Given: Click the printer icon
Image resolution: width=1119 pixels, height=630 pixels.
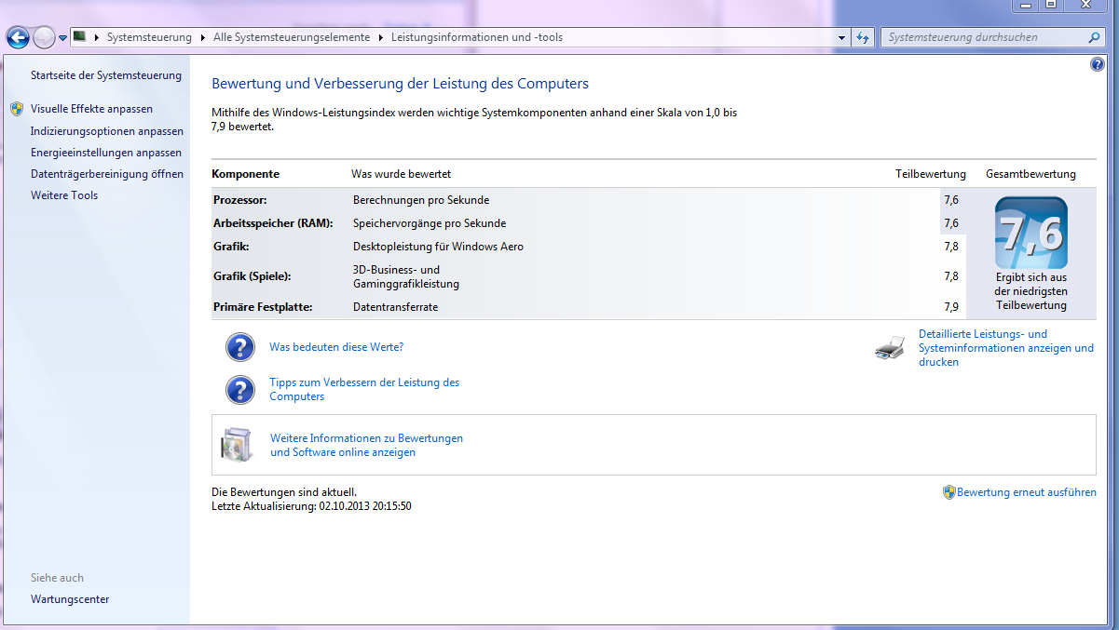Looking at the screenshot, I should click(x=890, y=348).
